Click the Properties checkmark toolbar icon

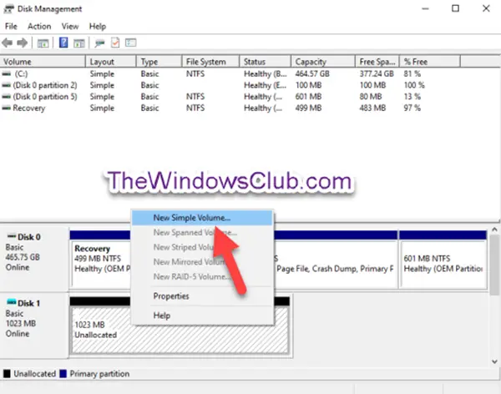pos(115,43)
